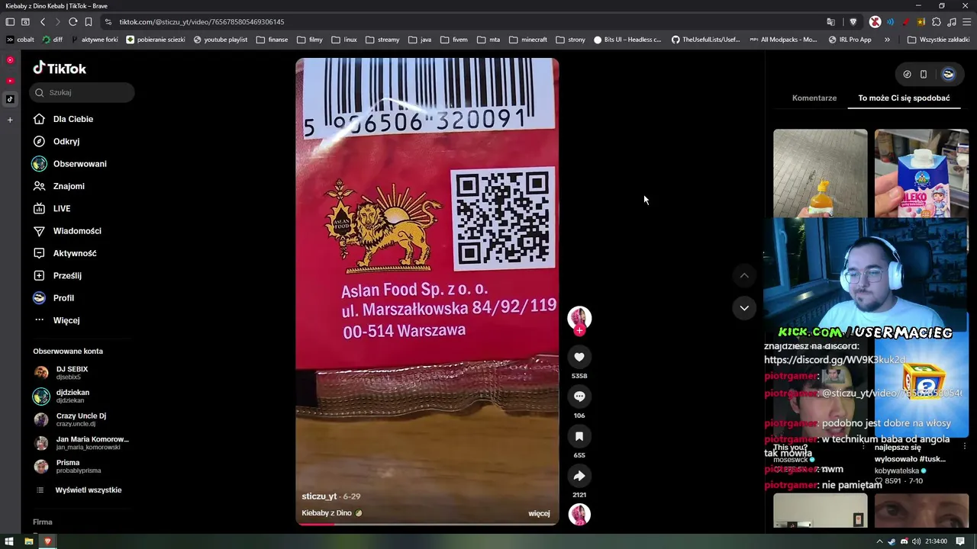Open Wszystkie zakładki folder
The width and height of the screenshot is (977, 549).
(x=938, y=40)
